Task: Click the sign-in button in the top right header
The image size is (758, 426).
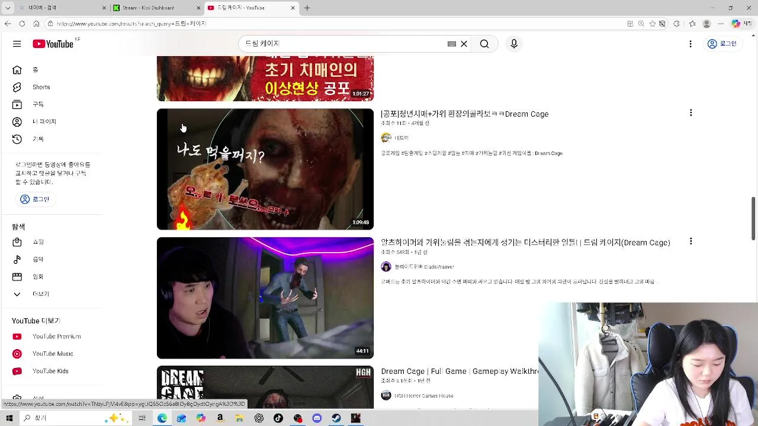Action: pyautogui.click(x=722, y=44)
